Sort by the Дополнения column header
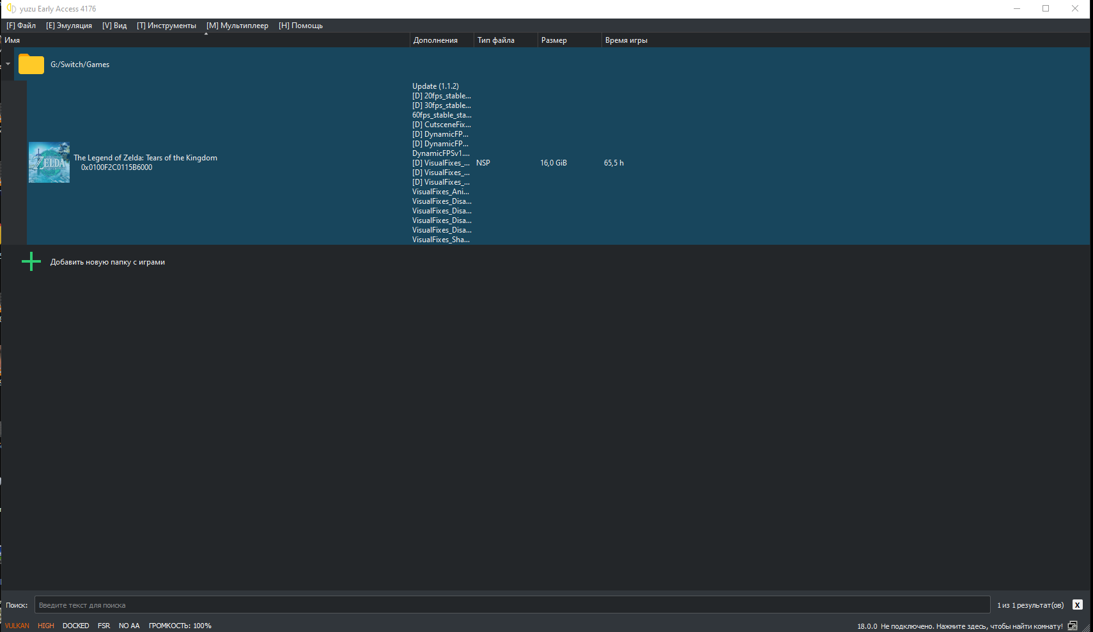 click(441, 40)
